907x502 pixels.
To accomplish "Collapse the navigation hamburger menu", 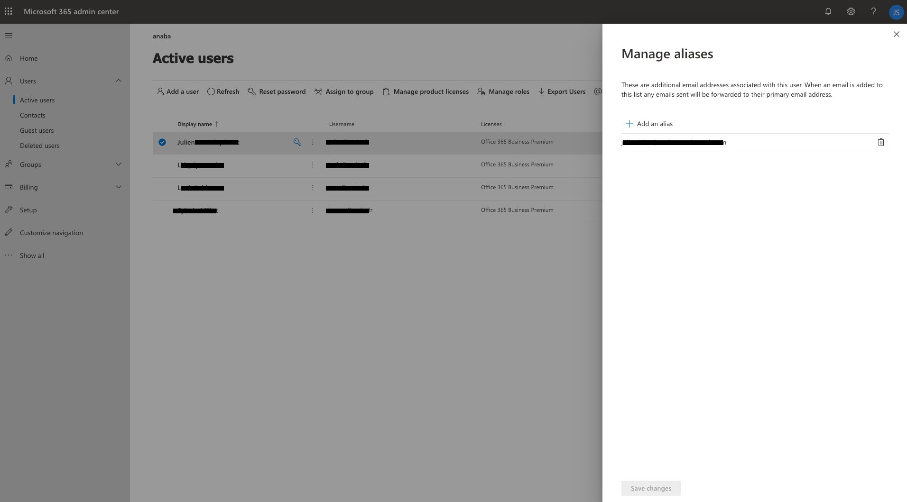I will (9, 36).
